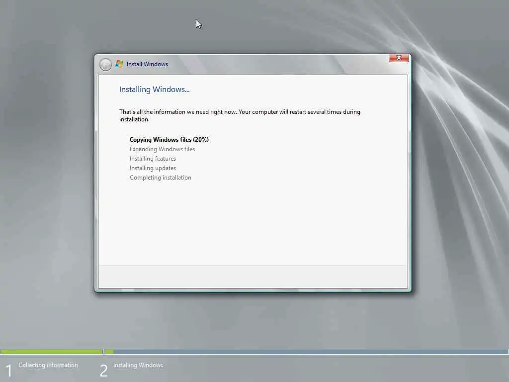Click the stage number 1

pos(9,371)
